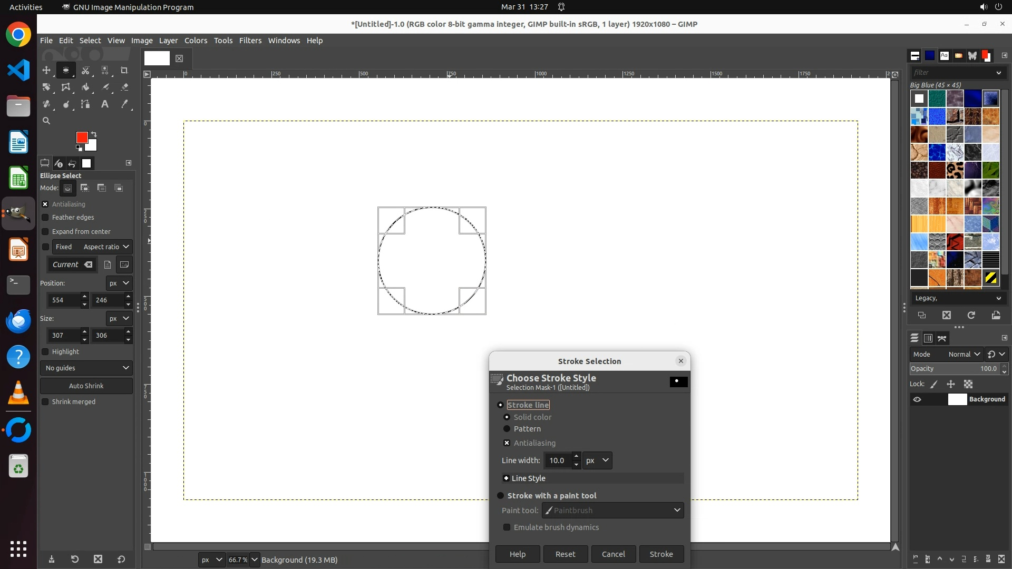Viewport: 1012px width, 569px height.
Task: Select the Zoom magnifier tool
Action: point(46,121)
